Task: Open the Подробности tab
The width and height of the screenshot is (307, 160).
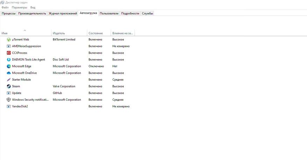Action: 130,13
